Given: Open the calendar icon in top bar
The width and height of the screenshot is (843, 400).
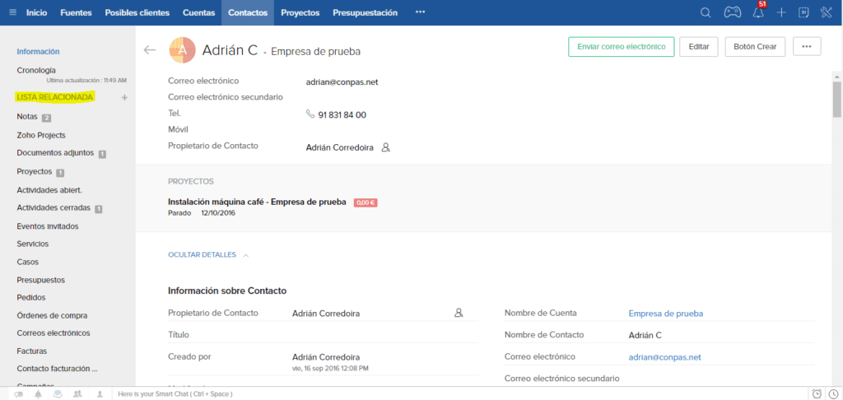Looking at the screenshot, I should [x=803, y=13].
